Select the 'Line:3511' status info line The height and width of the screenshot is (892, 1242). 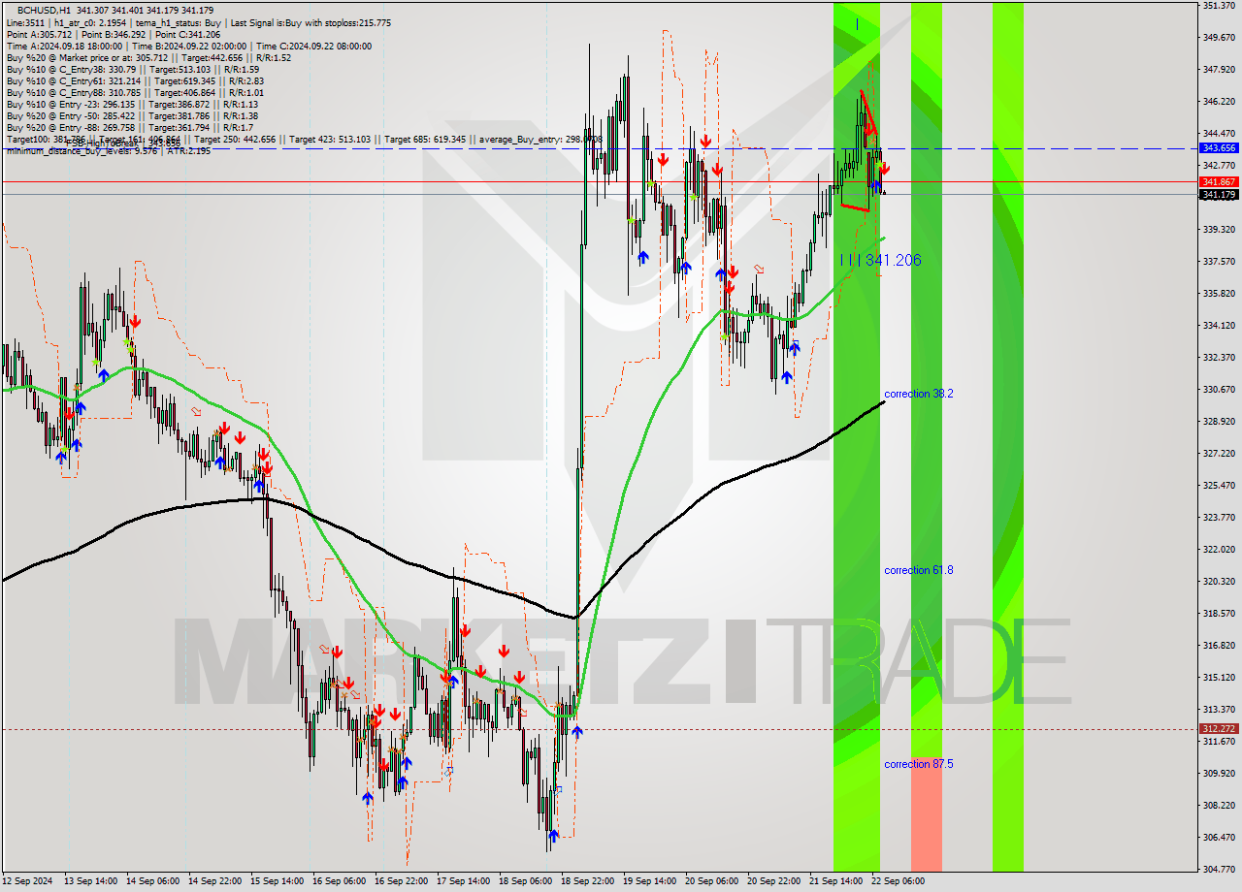pos(198,22)
